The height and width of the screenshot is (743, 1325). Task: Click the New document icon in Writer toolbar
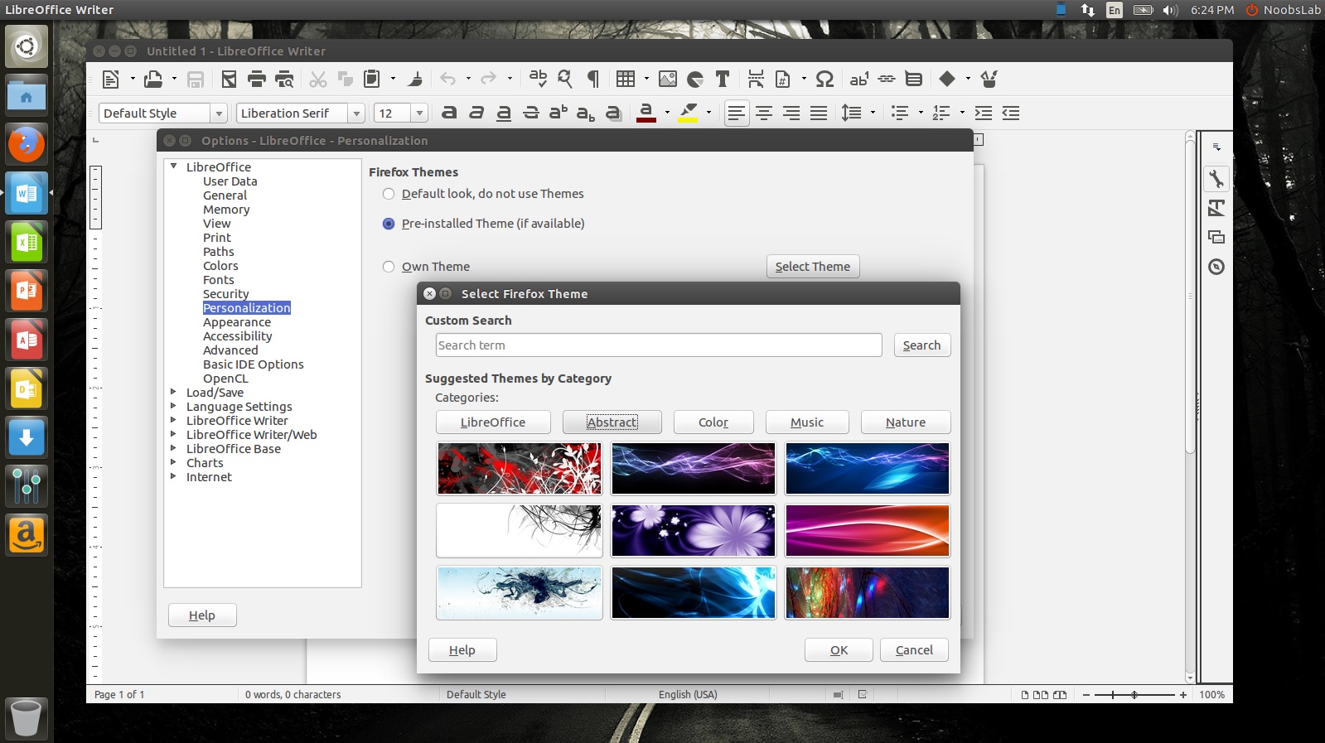[x=110, y=80]
